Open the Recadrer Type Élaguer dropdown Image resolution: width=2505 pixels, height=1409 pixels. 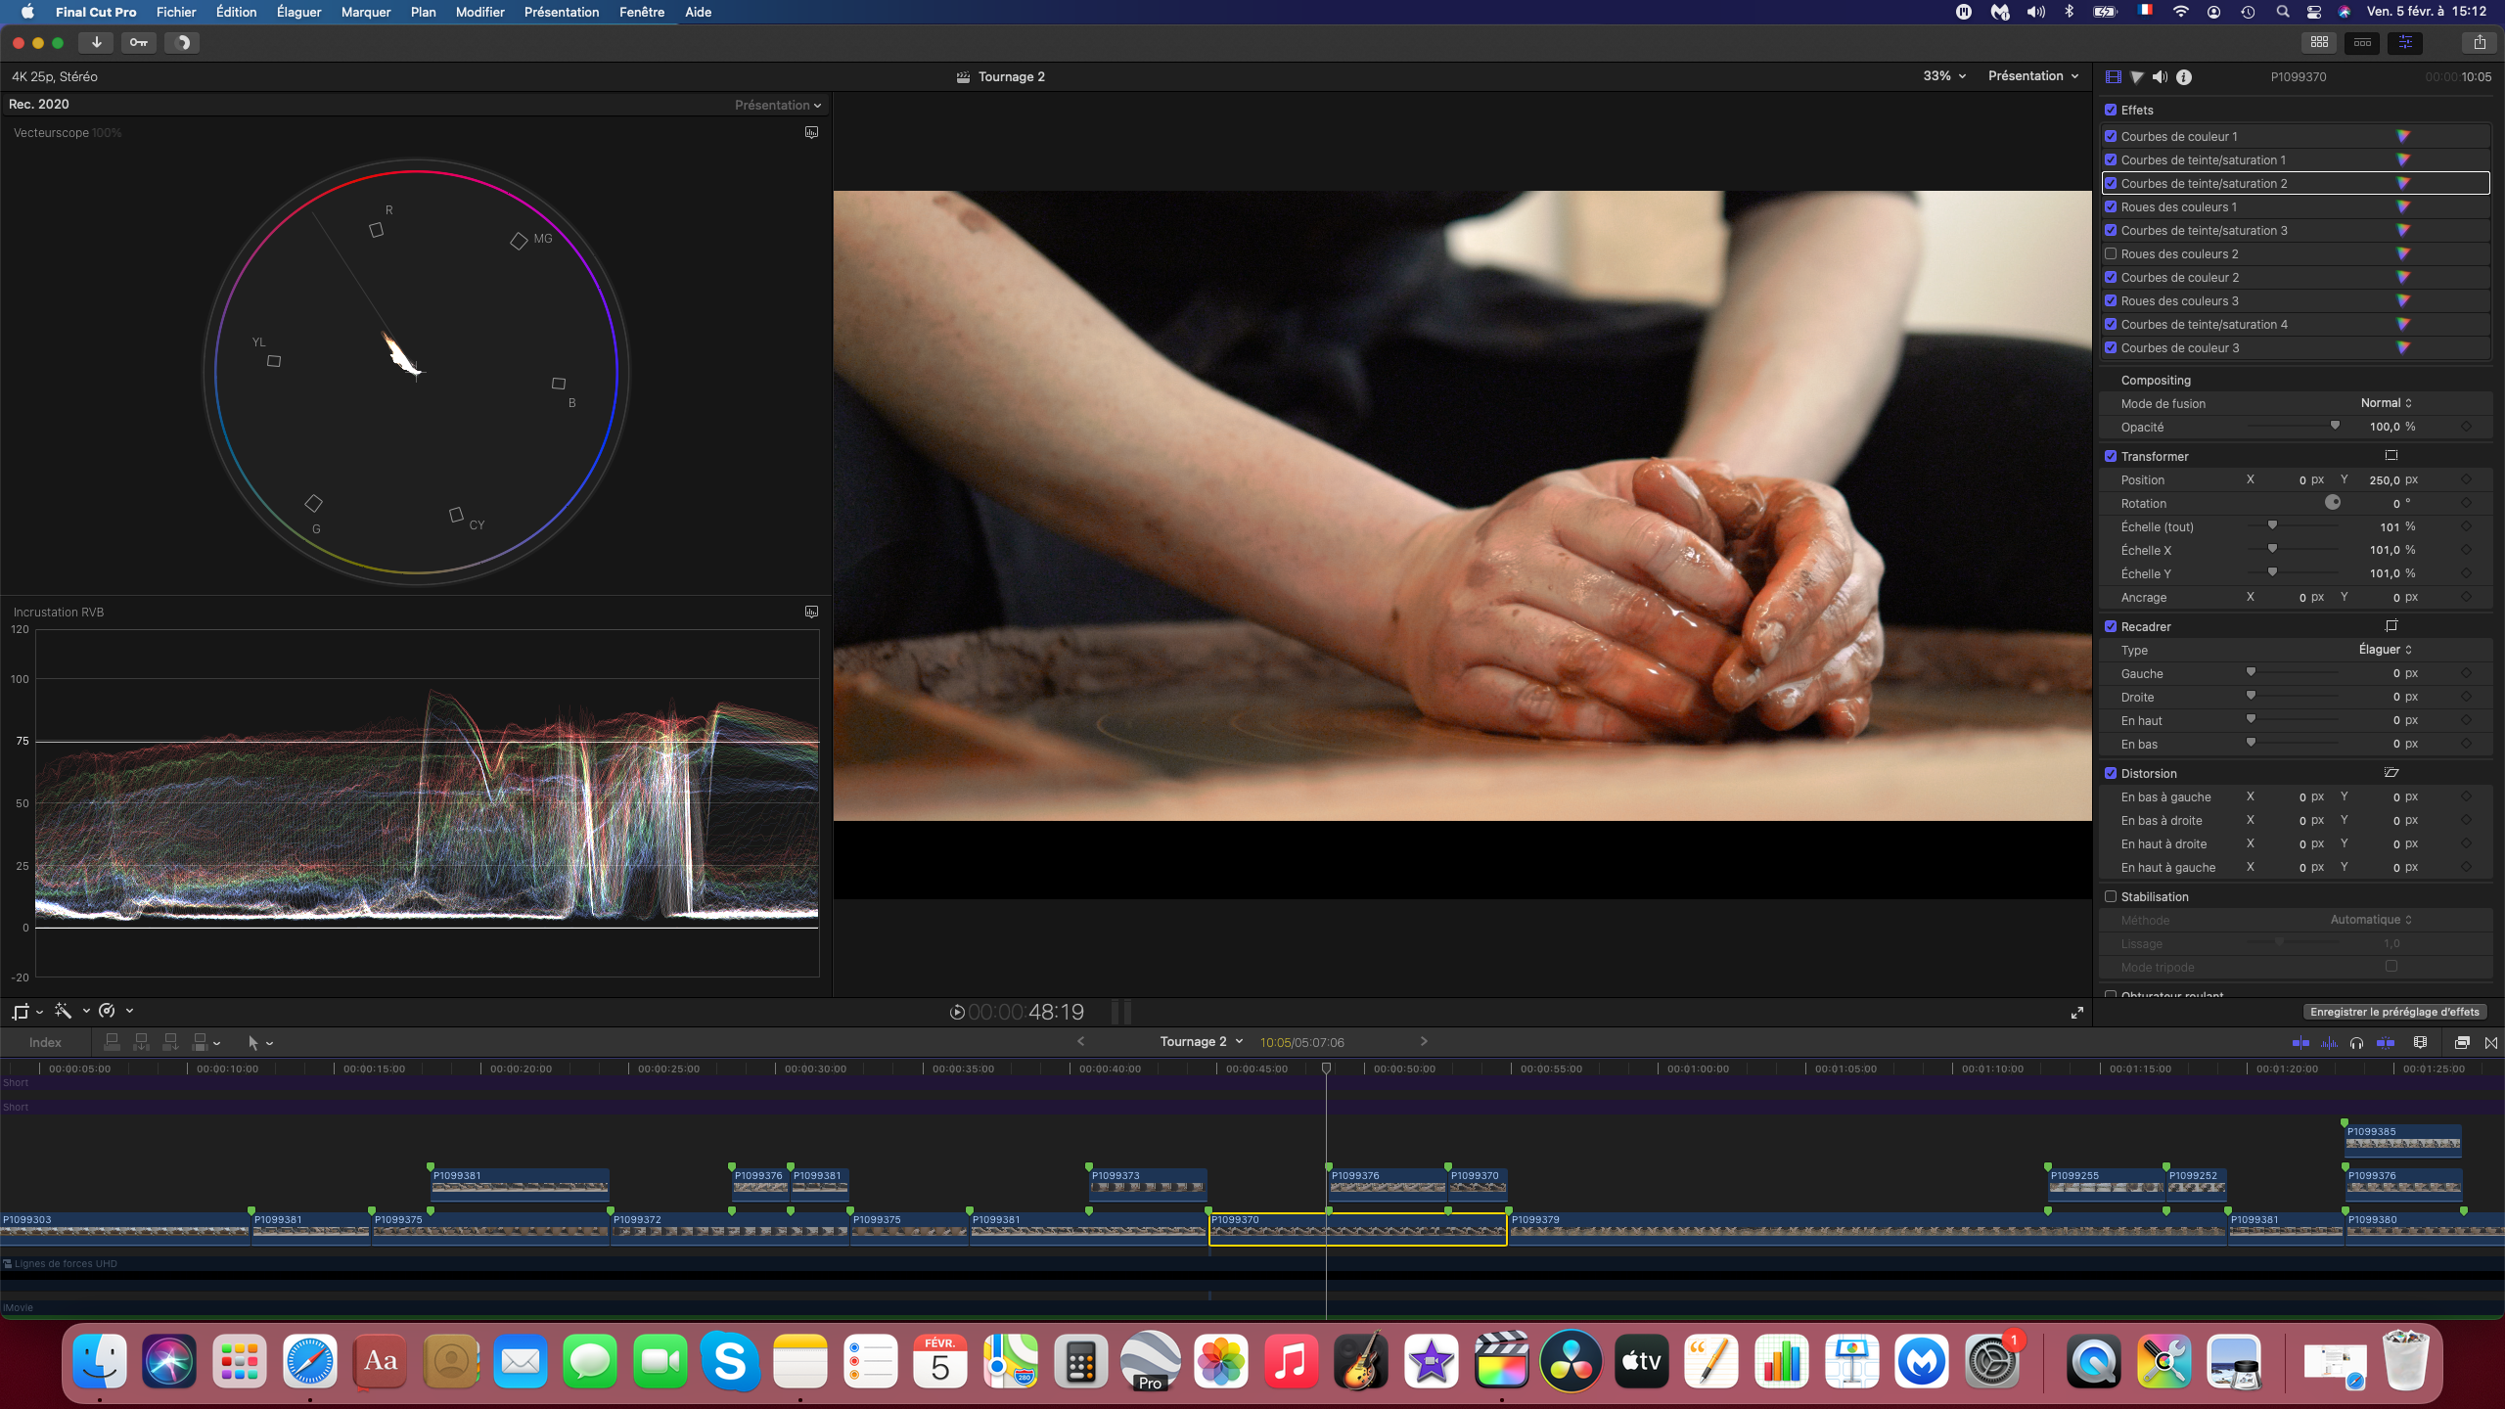click(2385, 650)
